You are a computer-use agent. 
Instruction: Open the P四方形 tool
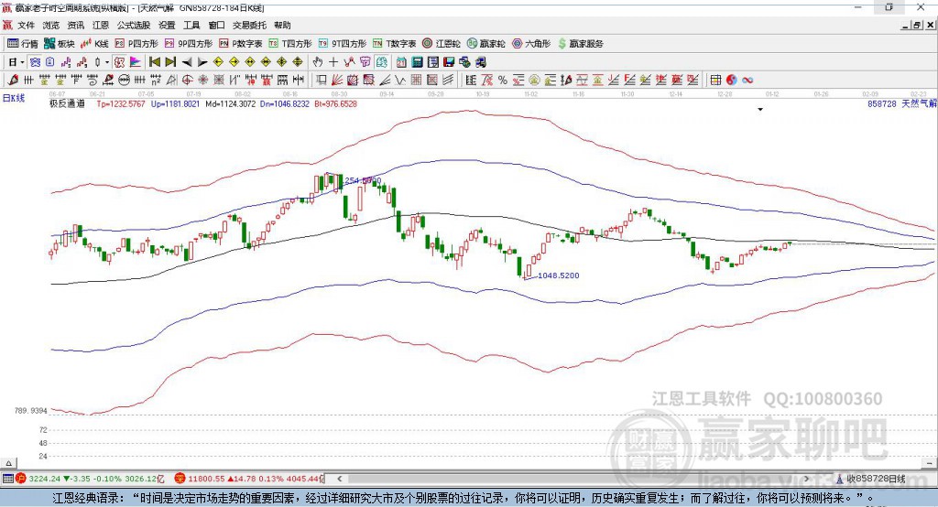(x=136, y=44)
